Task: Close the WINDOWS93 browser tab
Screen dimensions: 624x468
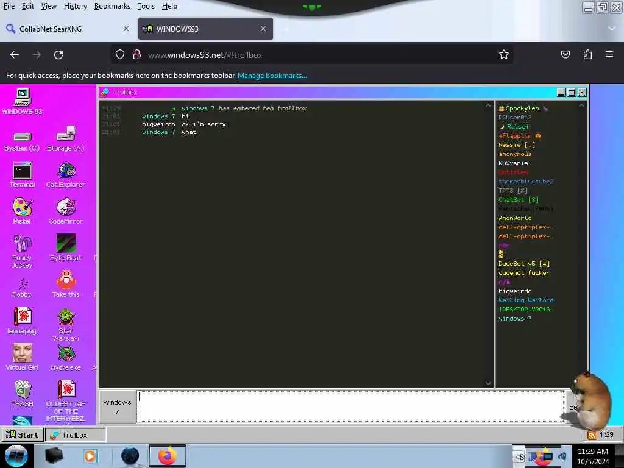Action: (263, 29)
